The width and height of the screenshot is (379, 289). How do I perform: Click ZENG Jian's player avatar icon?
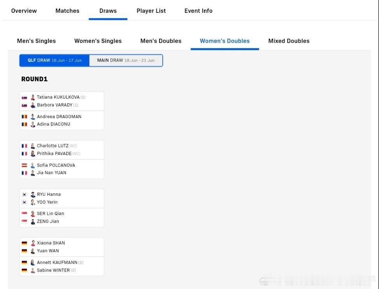33,221
